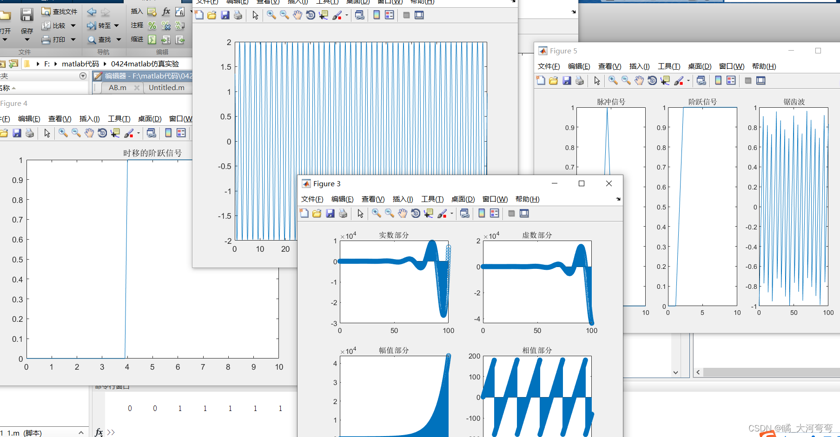Show Plot Tools and dock Figure 3
840x437 pixels.
[524, 213]
